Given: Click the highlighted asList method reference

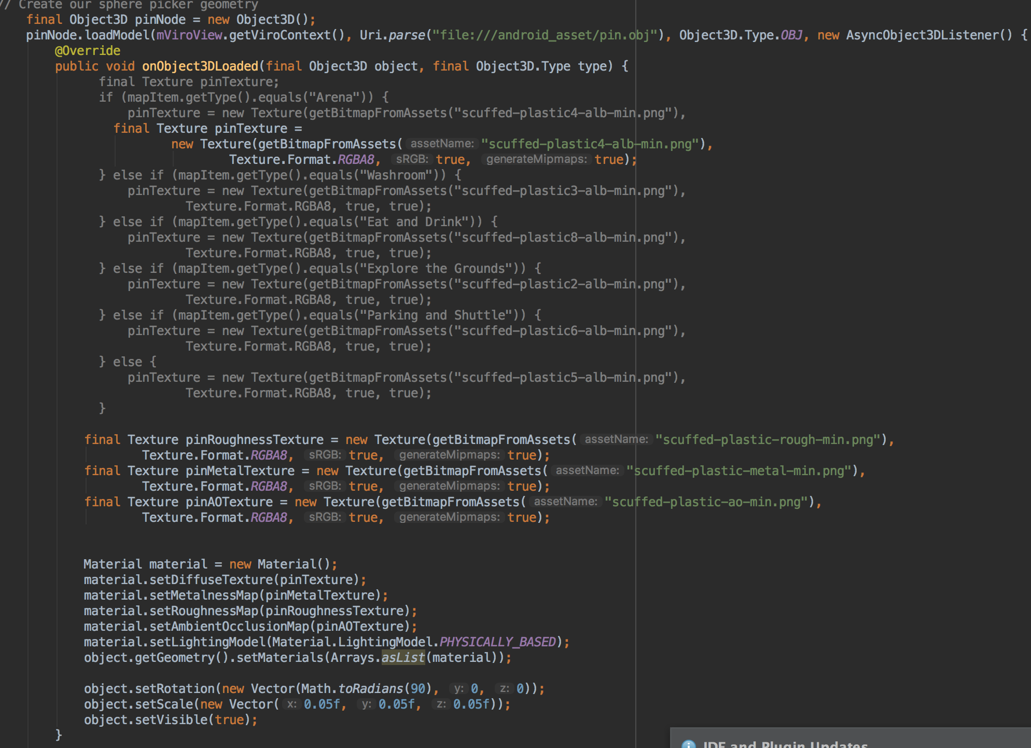Looking at the screenshot, I should [x=403, y=657].
